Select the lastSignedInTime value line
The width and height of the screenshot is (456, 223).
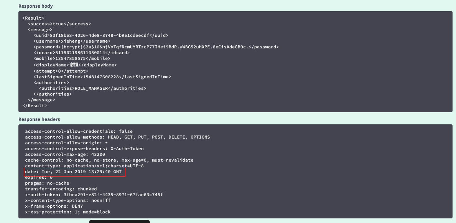(x=102, y=77)
